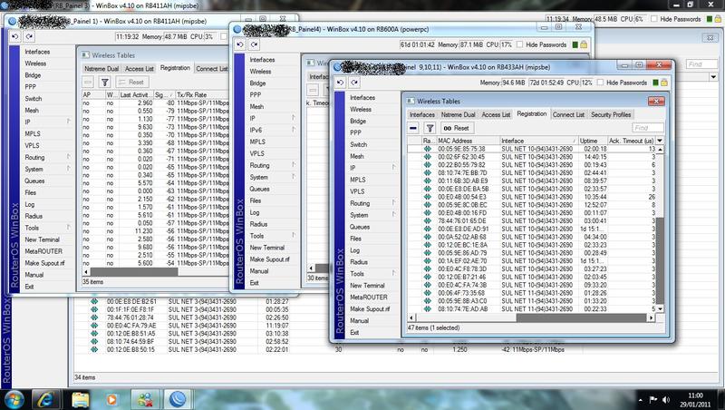This screenshot has height=410, width=725.
Task: Toggle Hide Passwords in the Painel 3 back window
Action: click(653, 19)
